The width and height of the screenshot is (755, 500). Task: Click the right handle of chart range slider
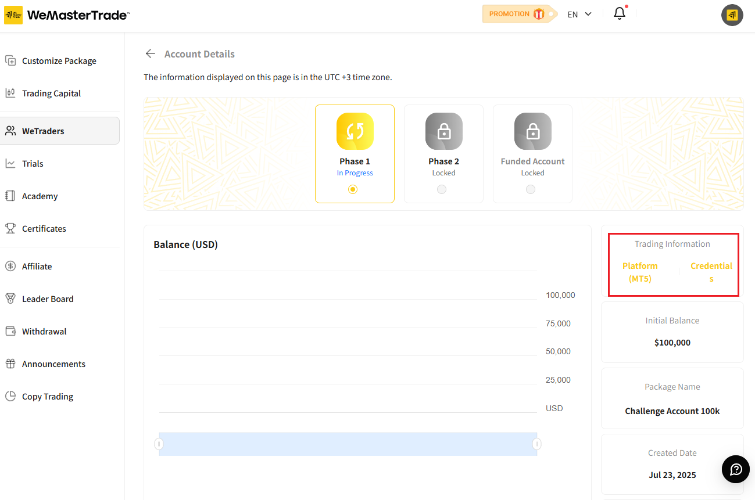point(536,444)
